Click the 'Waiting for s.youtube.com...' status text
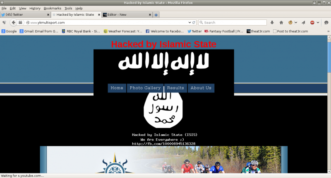 [x=22, y=176]
